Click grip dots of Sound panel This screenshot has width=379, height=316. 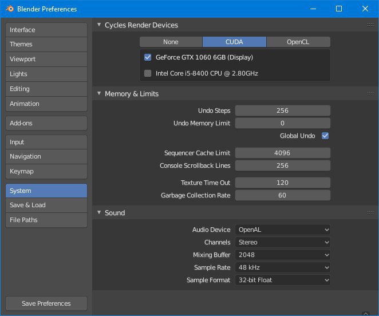(x=370, y=213)
